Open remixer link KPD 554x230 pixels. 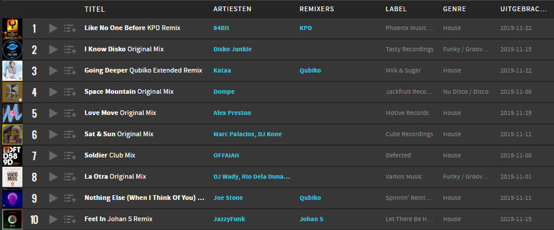click(306, 28)
